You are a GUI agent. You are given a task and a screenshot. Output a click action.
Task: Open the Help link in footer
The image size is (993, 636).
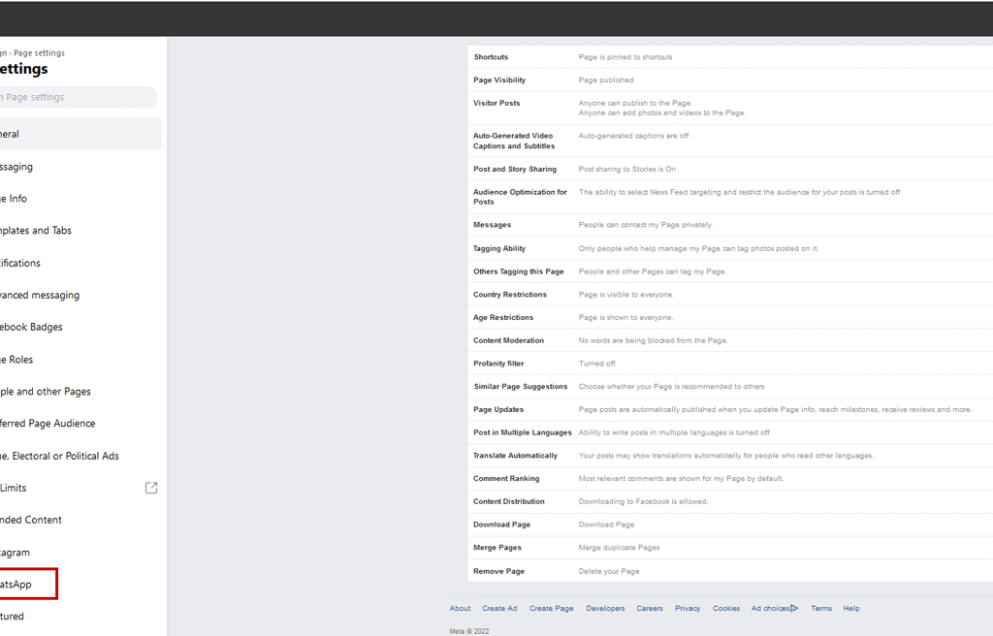tap(851, 609)
